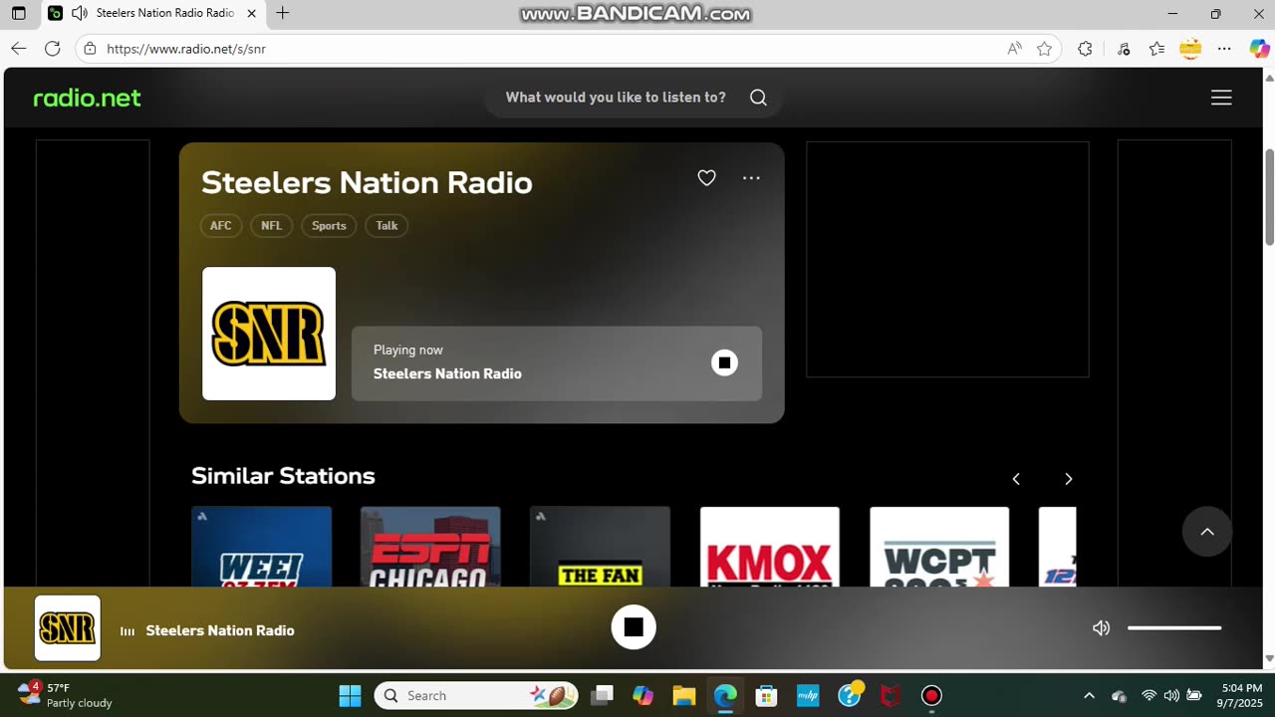Open tab actions menu icon
Image resolution: width=1275 pixels, height=717 pixels.
point(18,14)
